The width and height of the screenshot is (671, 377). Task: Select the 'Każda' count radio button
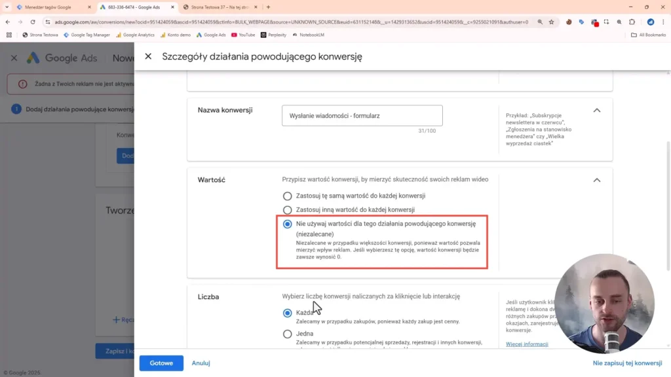point(287,313)
